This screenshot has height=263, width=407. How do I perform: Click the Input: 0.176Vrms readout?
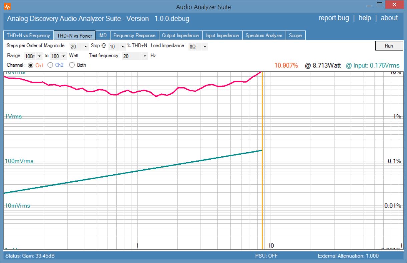click(372, 66)
